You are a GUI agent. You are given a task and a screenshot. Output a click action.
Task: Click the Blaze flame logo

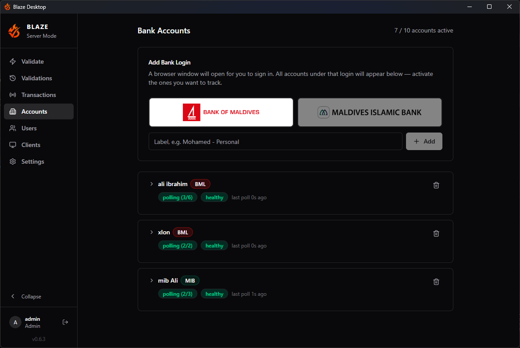click(x=14, y=31)
